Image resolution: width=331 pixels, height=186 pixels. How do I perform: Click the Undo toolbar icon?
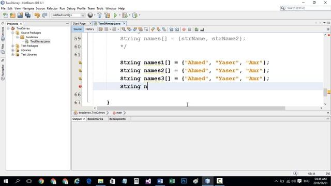click(37, 15)
